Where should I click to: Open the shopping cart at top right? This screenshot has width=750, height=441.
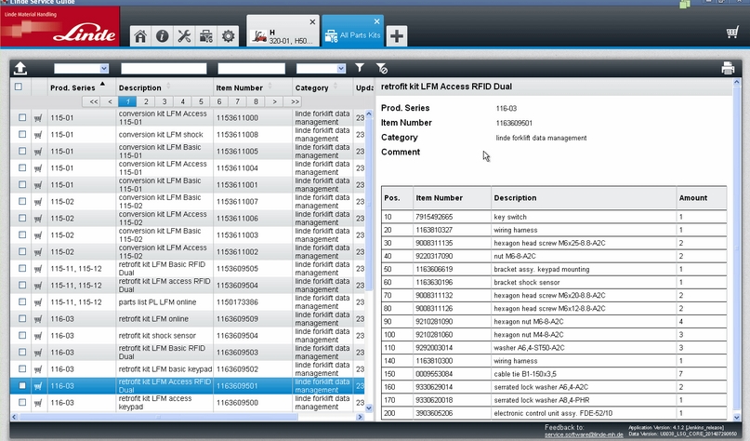tap(732, 33)
